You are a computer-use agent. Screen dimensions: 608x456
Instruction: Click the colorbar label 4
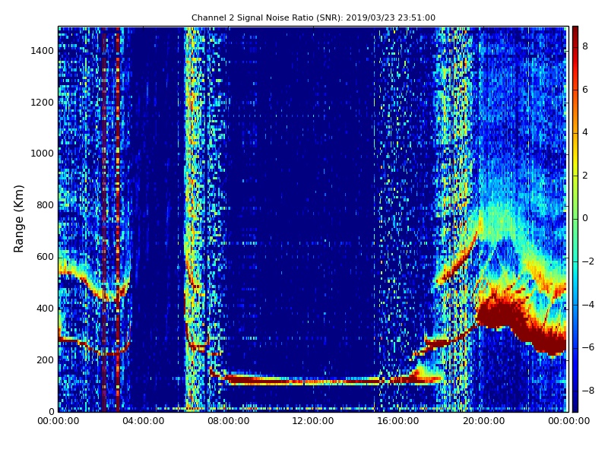tap(585, 132)
